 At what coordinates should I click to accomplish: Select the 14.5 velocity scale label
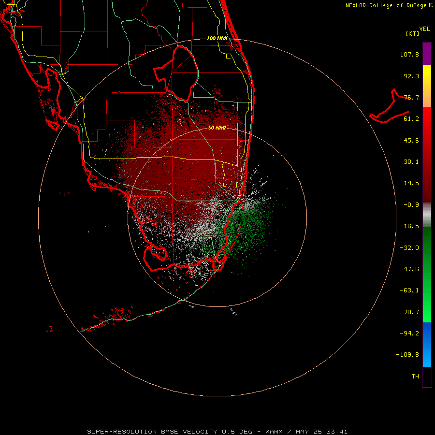[411, 183]
